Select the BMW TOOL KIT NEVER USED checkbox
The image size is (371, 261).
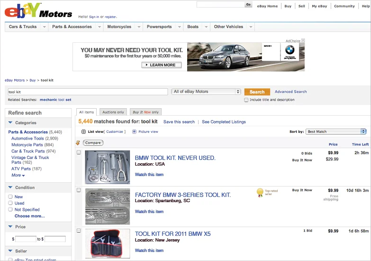click(79, 152)
